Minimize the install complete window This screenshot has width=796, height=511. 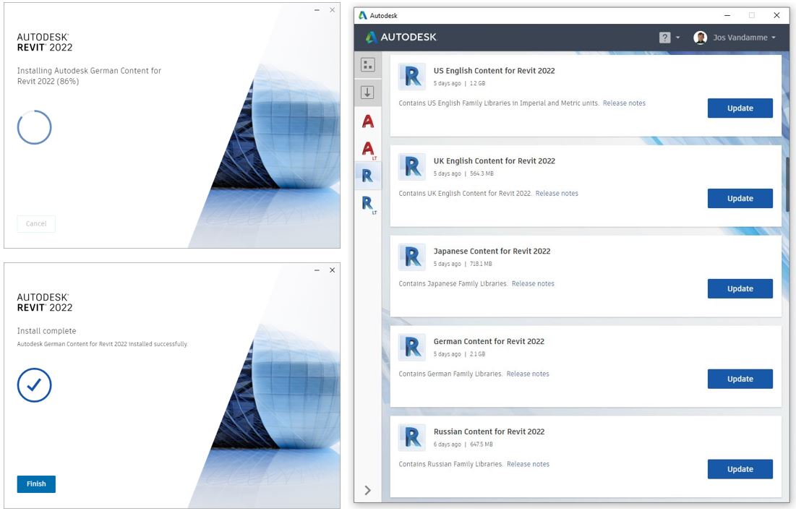317,270
